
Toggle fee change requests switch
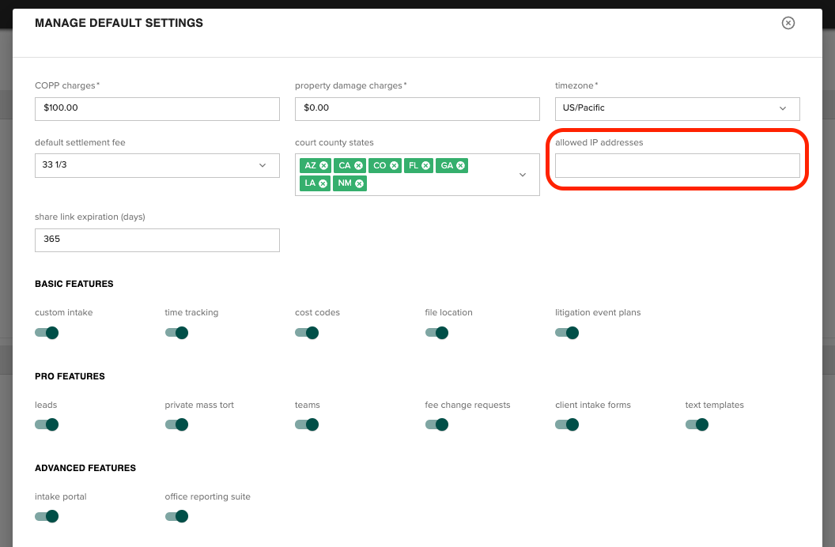pyautogui.click(x=436, y=424)
